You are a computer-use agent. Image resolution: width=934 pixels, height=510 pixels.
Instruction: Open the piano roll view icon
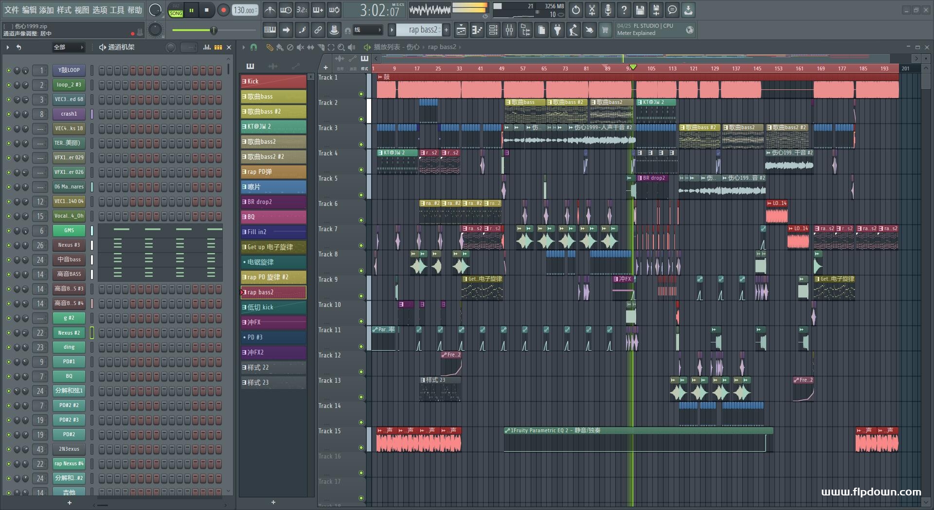pyautogui.click(x=477, y=30)
